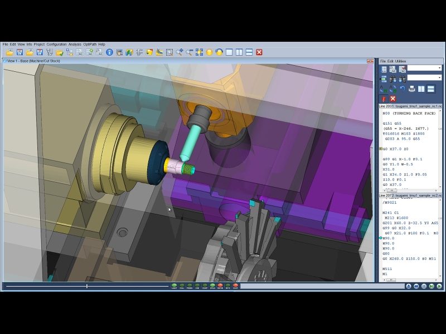This screenshot has height=334, width=446.
Task: Click the yellow sphere shading icon
Action: 209,52
